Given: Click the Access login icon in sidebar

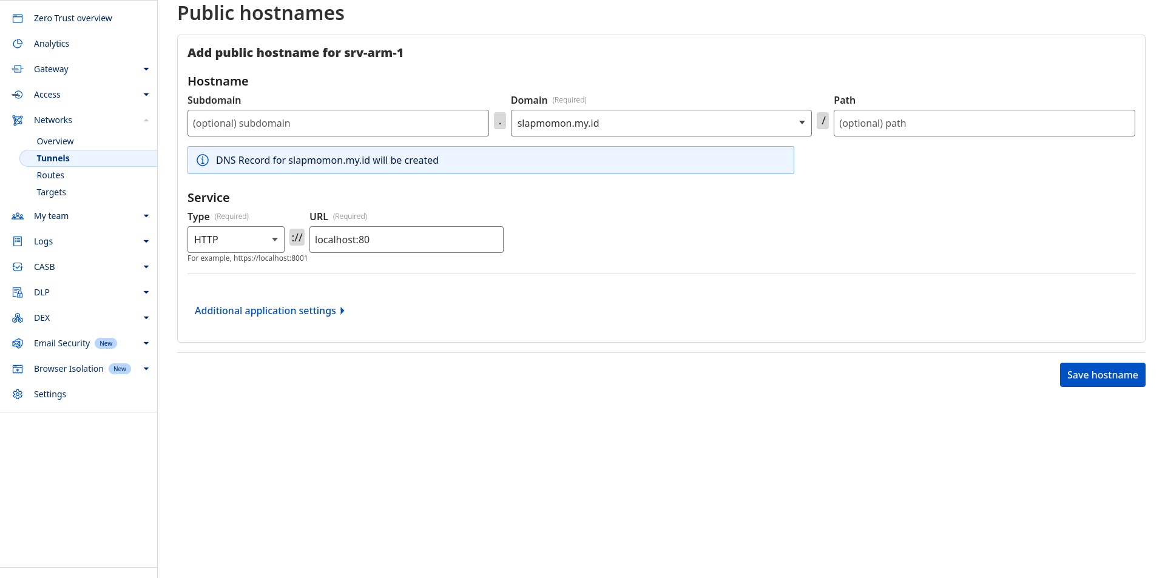Looking at the screenshot, I should [x=18, y=94].
